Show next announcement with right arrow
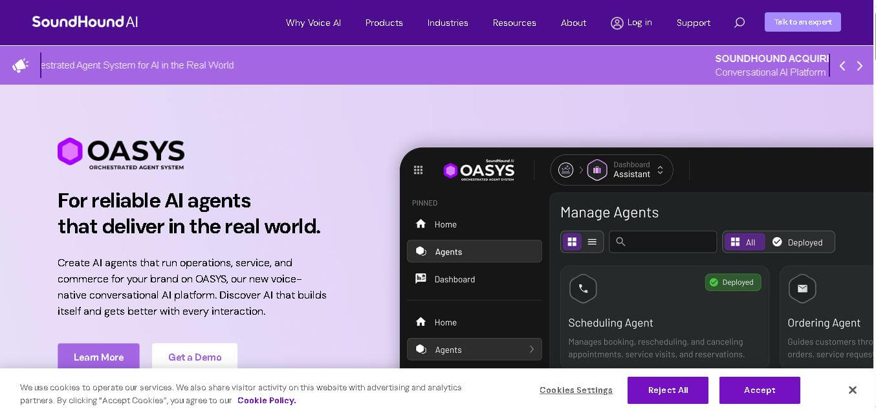Image resolution: width=876 pixels, height=411 pixels. click(x=860, y=66)
